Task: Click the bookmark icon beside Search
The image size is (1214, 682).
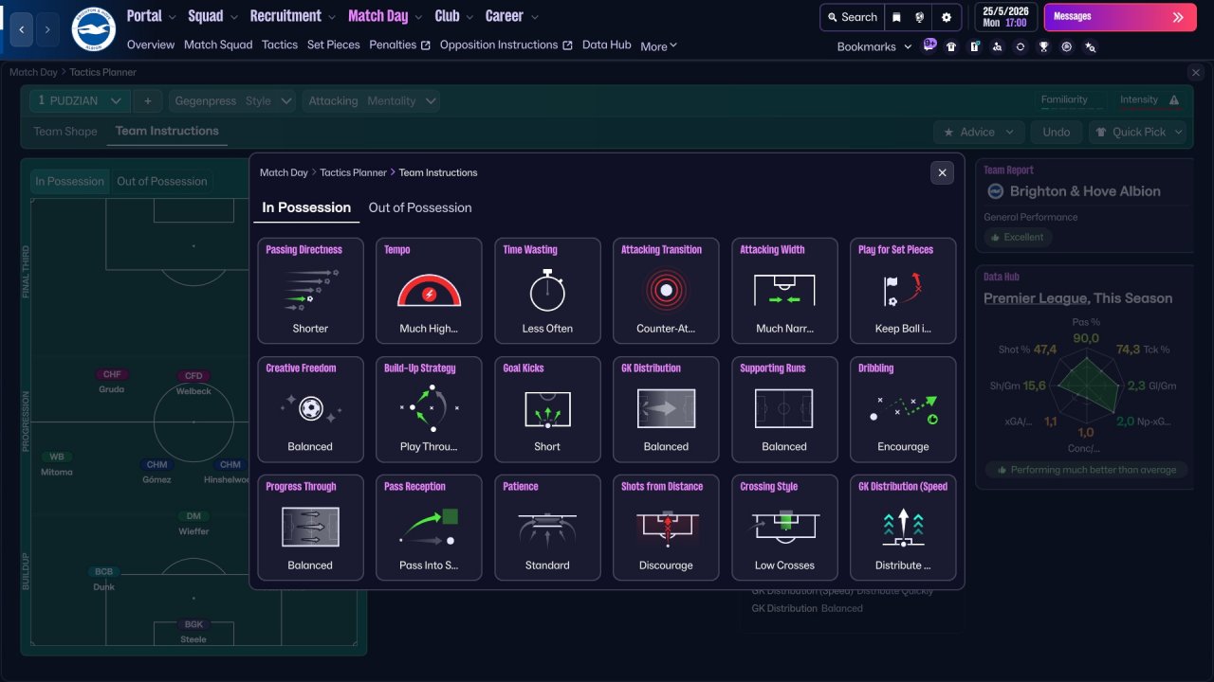Action: (896, 17)
